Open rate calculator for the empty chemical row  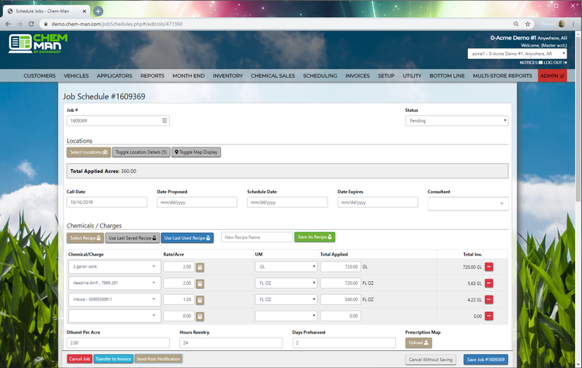pos(200,317)
